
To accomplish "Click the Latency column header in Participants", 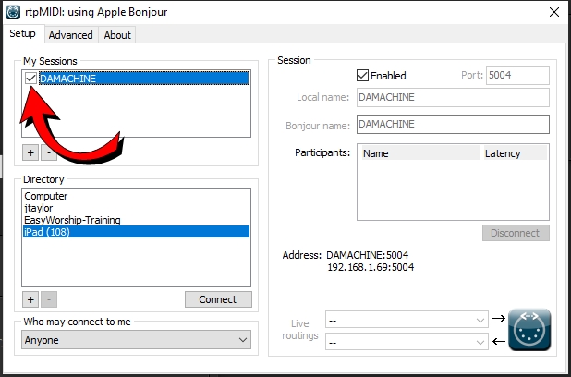I will [x=516, y=153].
